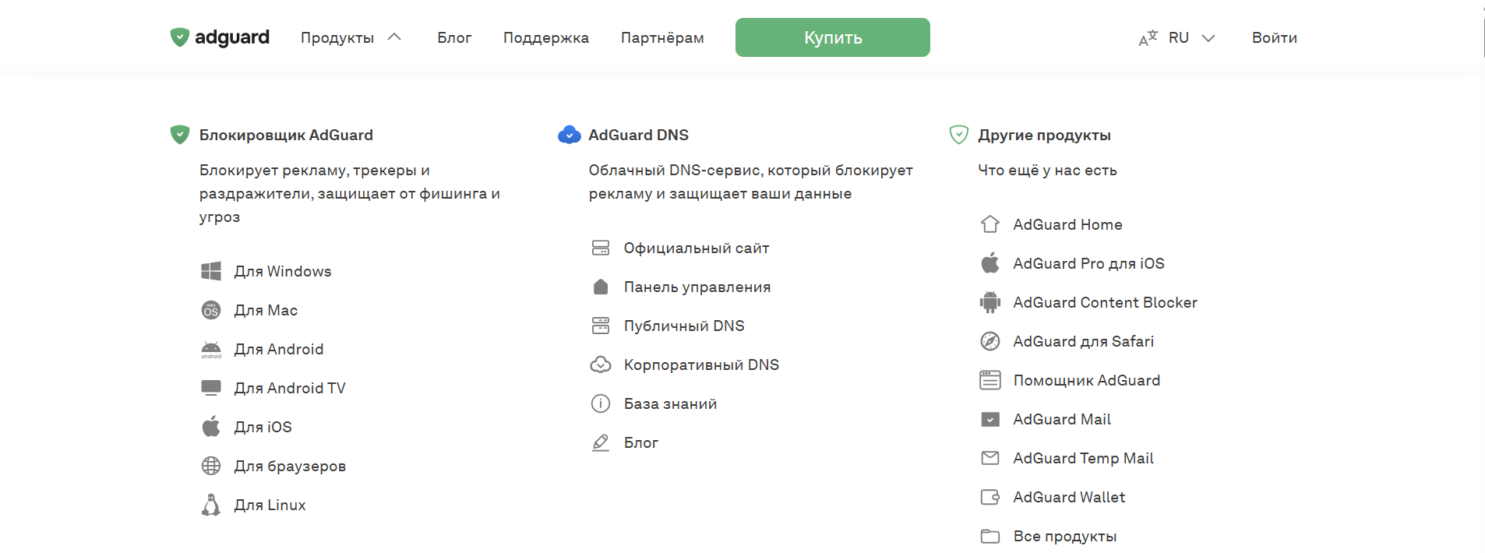
Task: Open the База знаний link
Action: (670, 403)
